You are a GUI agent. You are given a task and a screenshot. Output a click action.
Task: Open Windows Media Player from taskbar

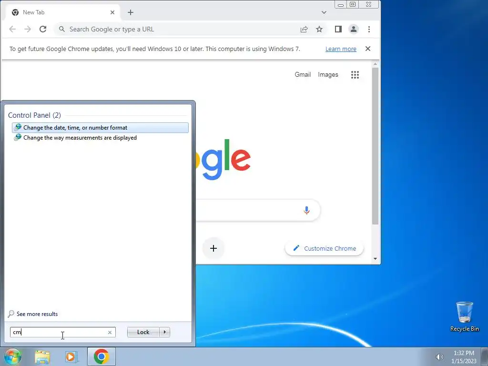click(x=71, y=357)
